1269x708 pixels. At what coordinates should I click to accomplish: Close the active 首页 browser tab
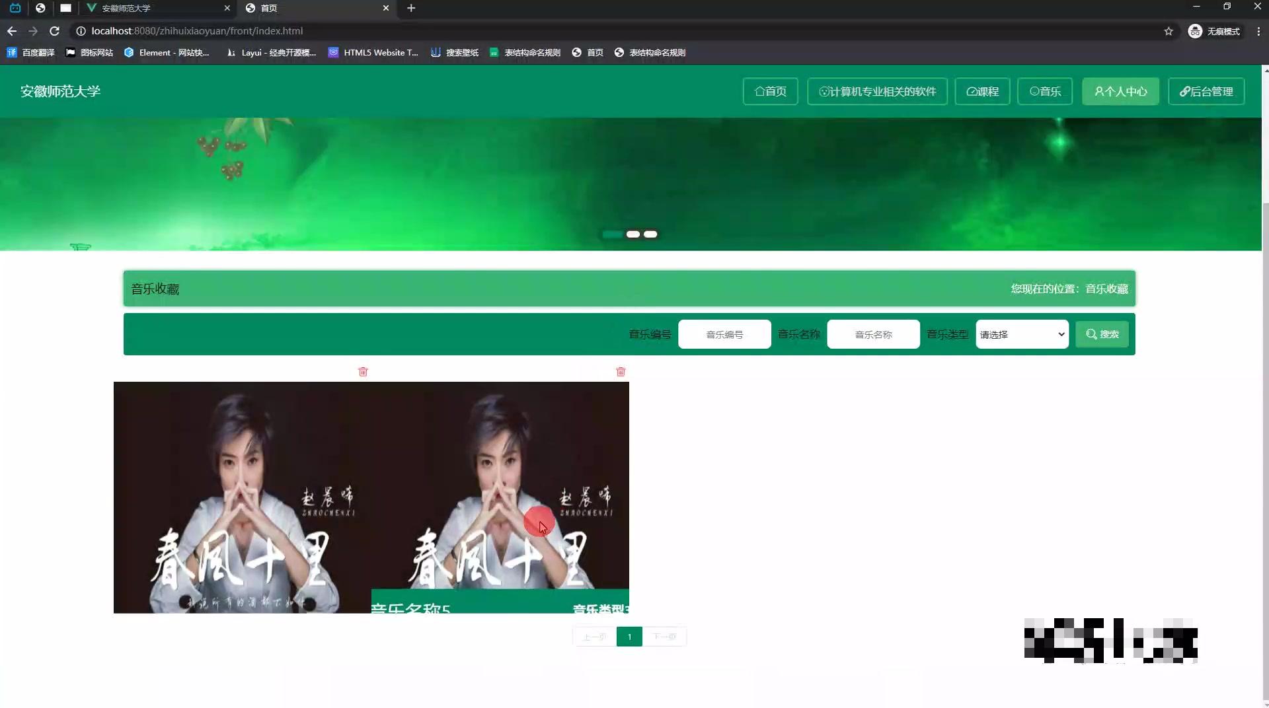pyautogui.click(x=386, y=8)
